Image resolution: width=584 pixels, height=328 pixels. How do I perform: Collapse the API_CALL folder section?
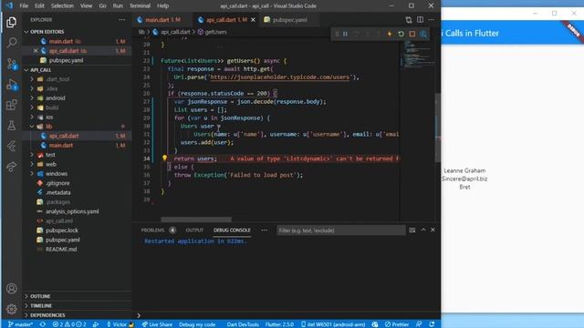click(40, 70)
